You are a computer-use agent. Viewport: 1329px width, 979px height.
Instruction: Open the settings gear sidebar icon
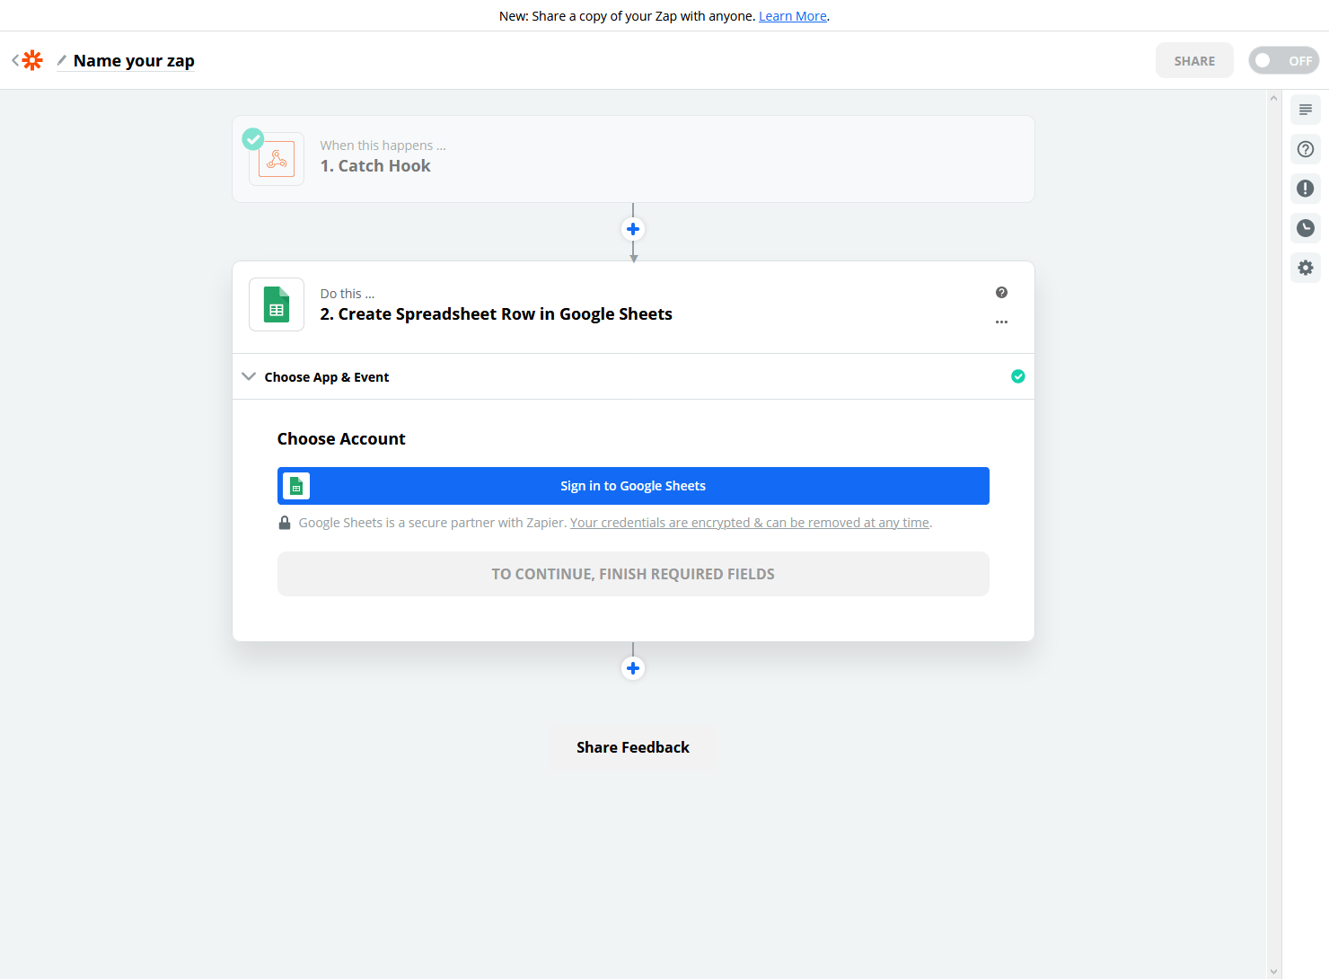coord(1306,268)
